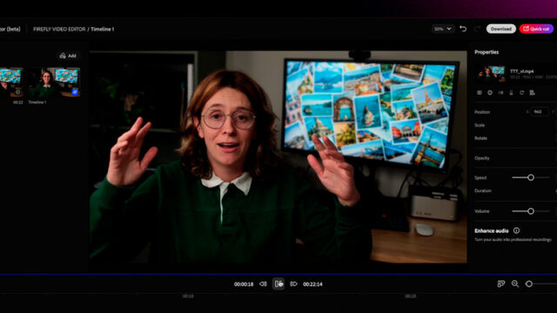The height and width of the screenshot is (313, 557).
Task: Click the rotate icon in Properties toolbar
Action: click(x=522, y=93)
